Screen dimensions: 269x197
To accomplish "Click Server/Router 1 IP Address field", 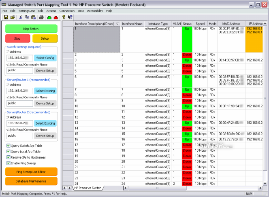I will [x=20, y=91].
